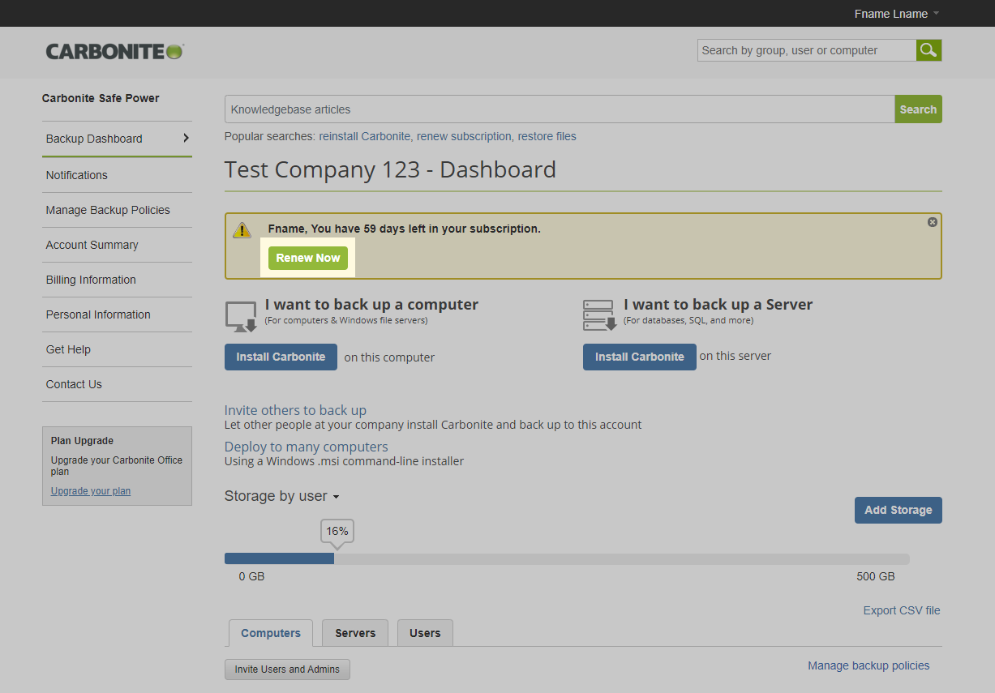Click the Backup Dashboard chevron arrow

pos(186,139)
